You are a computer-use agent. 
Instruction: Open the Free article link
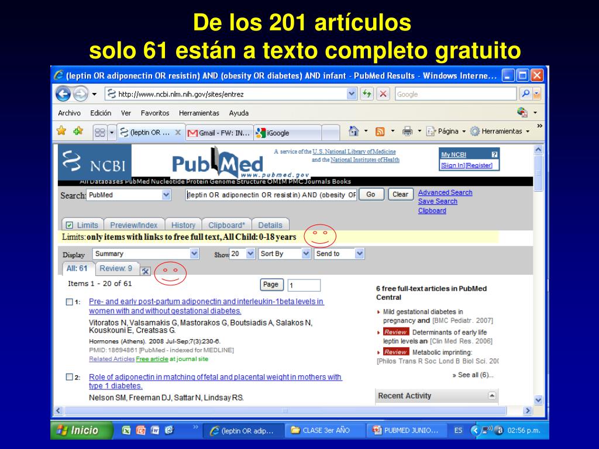point(152,359)
